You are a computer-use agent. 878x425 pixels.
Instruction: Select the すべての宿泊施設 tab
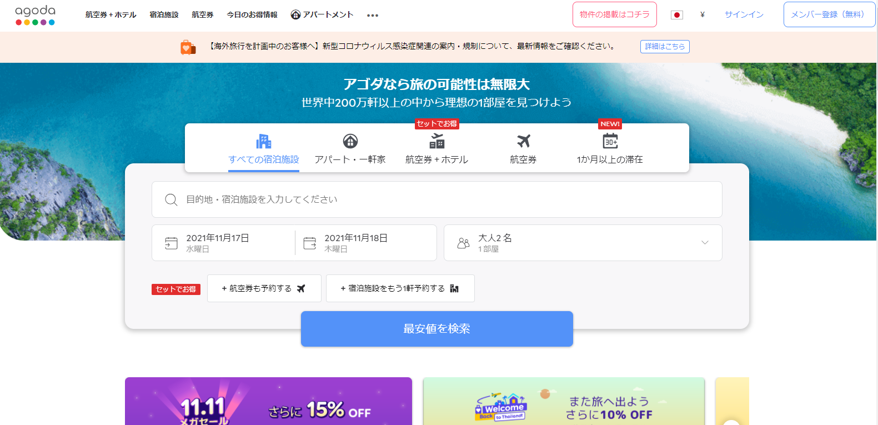click(x=264, y=149)
